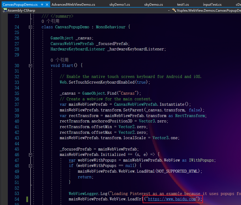This screenshot has width=241, height=205.
Task: Click anchoredPosition3D on line 40
Action: [x=112, y=121]
